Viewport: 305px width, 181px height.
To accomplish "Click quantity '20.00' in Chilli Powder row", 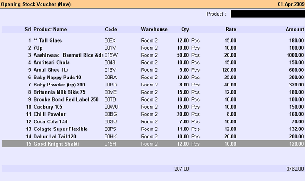I will (x=183, y=114).
